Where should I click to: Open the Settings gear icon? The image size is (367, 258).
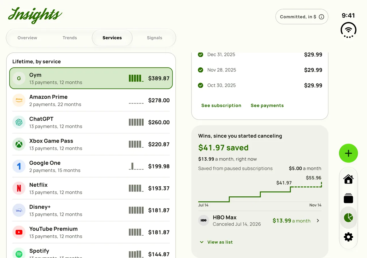tap(348, 237)
